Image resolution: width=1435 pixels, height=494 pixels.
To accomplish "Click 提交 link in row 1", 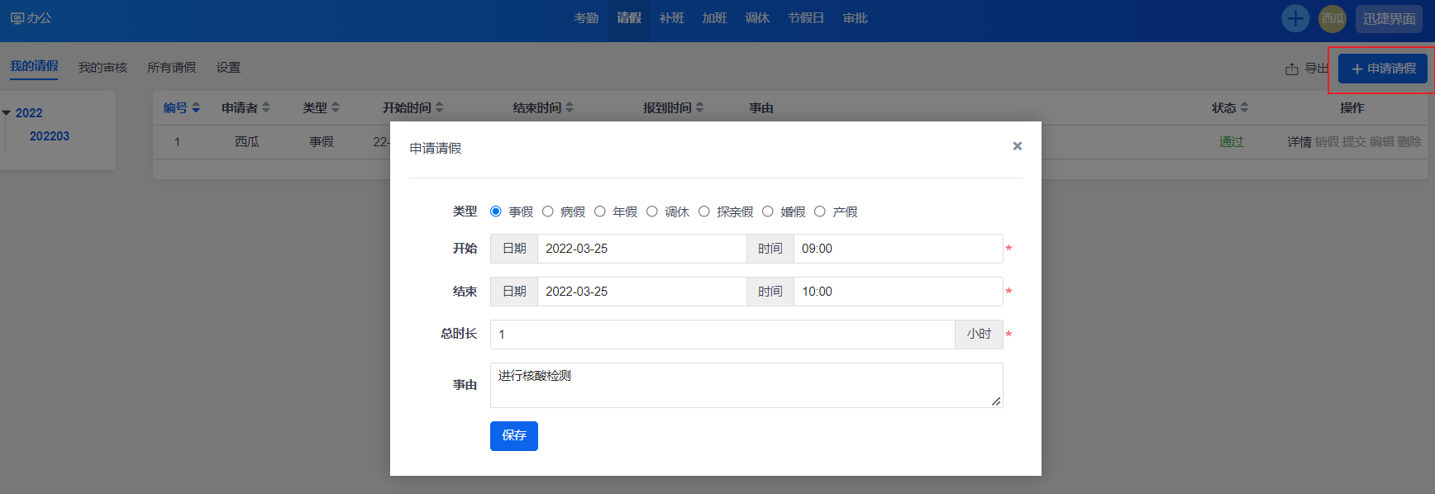I will 1354,142.
